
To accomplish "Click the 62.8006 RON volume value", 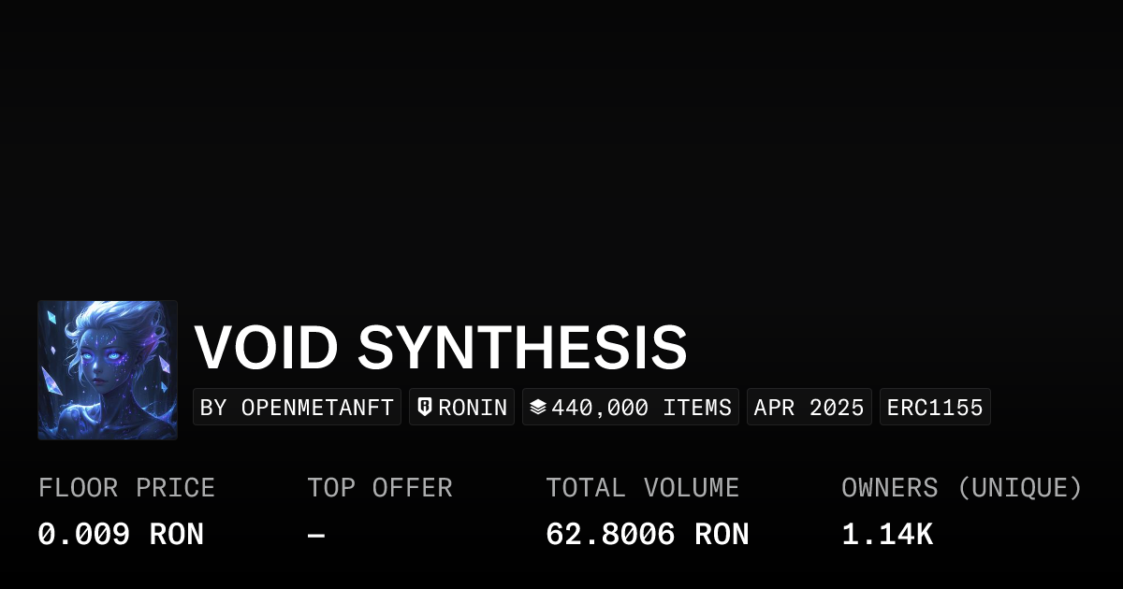I will pyautogui.click(x=647, y=535).
